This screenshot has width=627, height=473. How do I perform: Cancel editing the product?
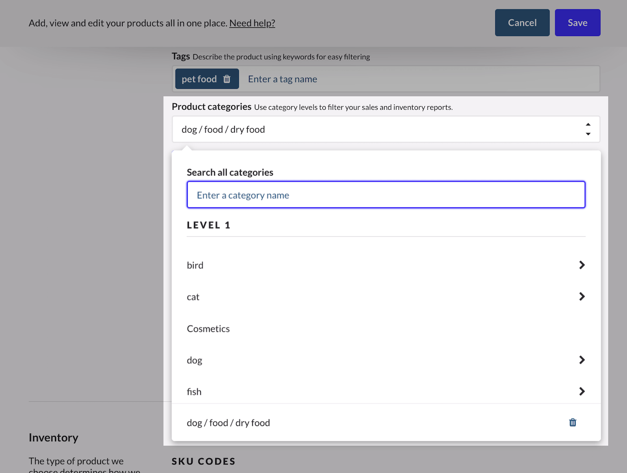(x=522, y=22)
